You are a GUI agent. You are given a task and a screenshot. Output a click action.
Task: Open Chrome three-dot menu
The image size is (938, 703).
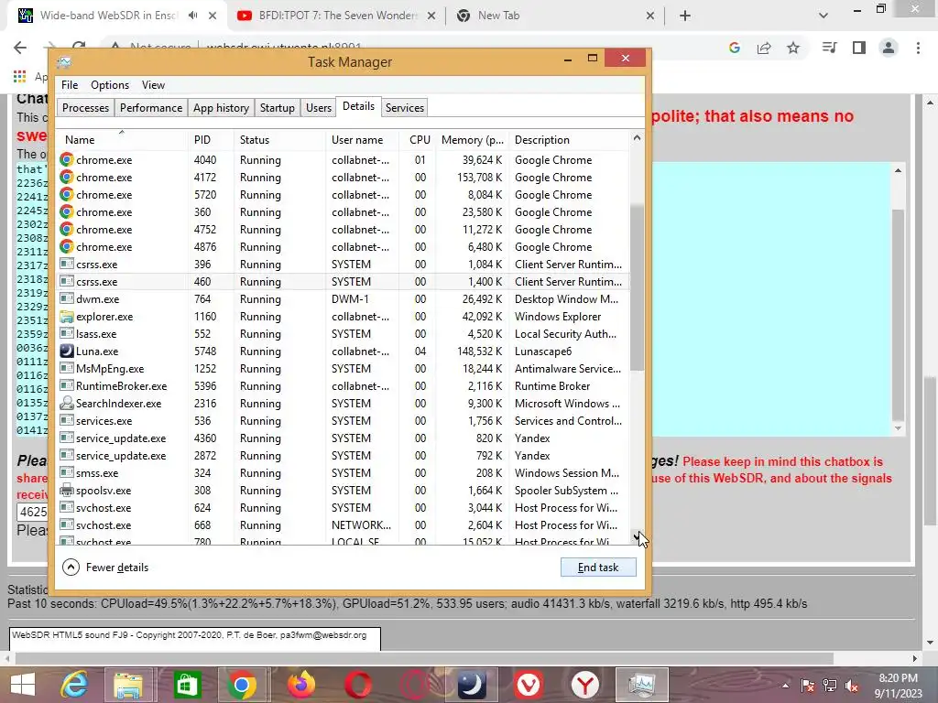(x=918, y=48)
